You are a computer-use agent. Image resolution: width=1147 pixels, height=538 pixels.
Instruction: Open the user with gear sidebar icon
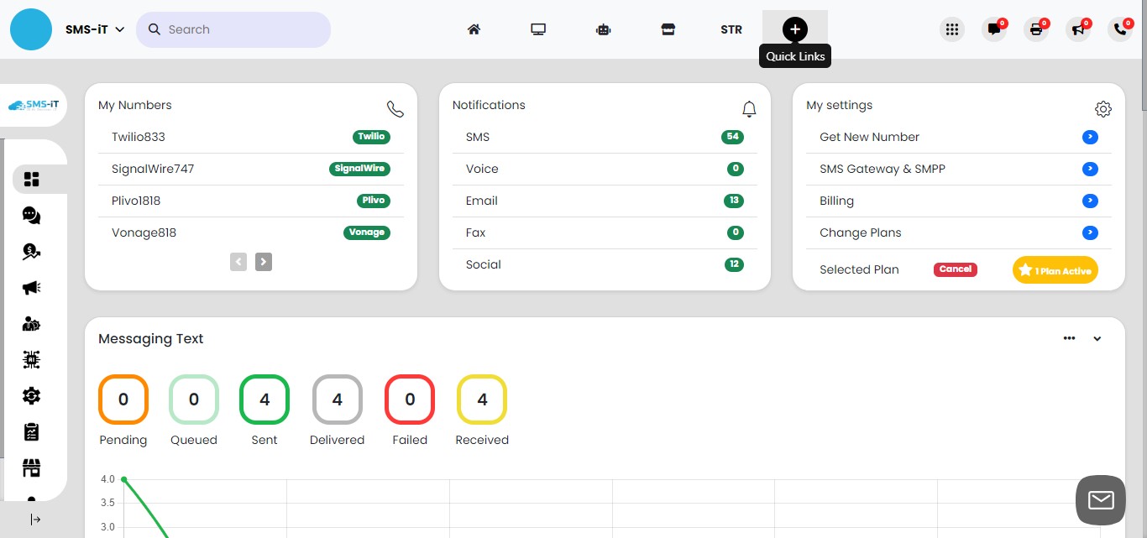(x=32, y=324)
